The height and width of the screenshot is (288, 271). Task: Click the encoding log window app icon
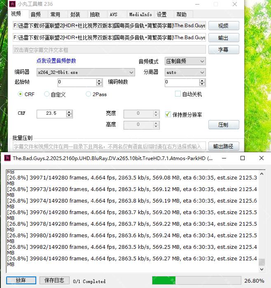tap(7, 158)
